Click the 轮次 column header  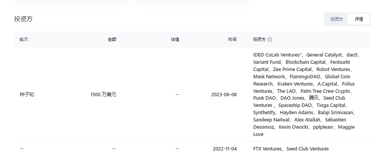pyautogui.click(x=24, y=39)
